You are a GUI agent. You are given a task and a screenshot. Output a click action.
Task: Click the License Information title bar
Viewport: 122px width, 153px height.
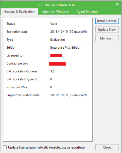tap(57, 5)
